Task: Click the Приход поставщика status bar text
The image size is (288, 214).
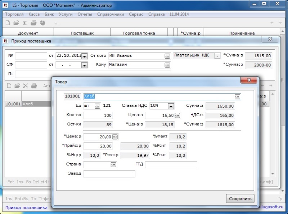Action: [x=26, y=208]
